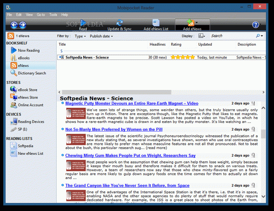274x211 pixels.
Task: Click the feed icon beside Softpedia News - Science
Action: [62, 57]
